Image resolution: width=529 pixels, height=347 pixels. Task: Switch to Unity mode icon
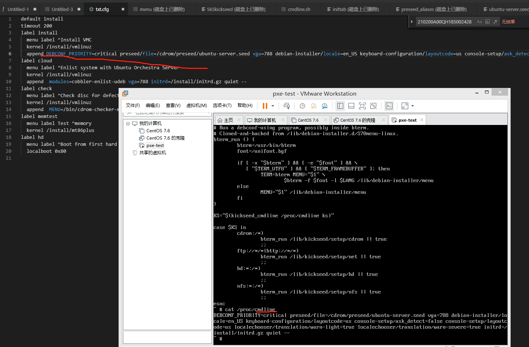click(373, 106)
